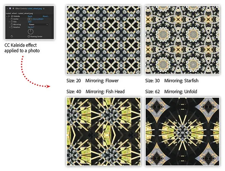225x171 pixels.
Task: Click the Unfold mirroring sample image
Action: (x=182, y=131)
